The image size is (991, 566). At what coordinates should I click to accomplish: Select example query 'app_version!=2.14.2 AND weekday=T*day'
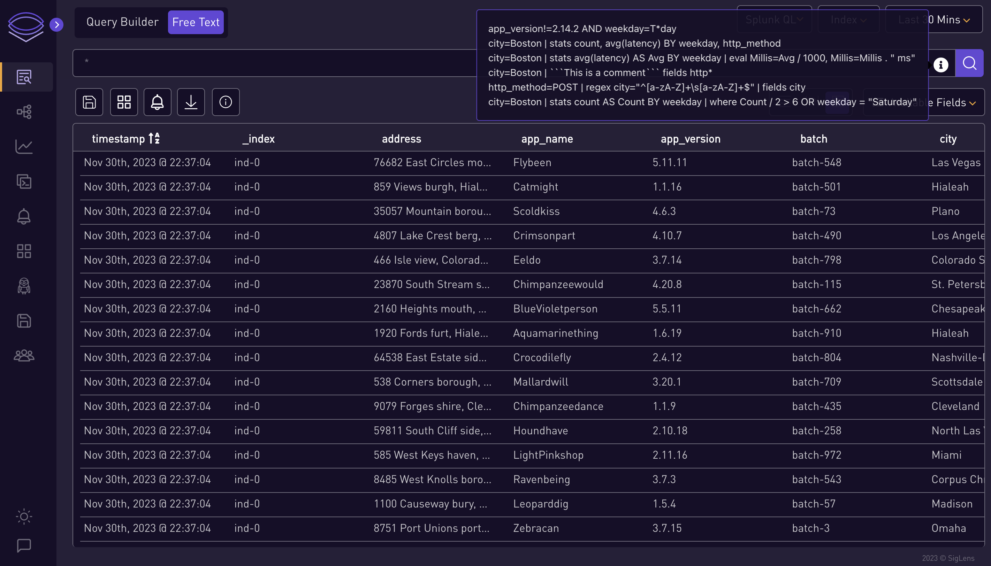point(582,29)
